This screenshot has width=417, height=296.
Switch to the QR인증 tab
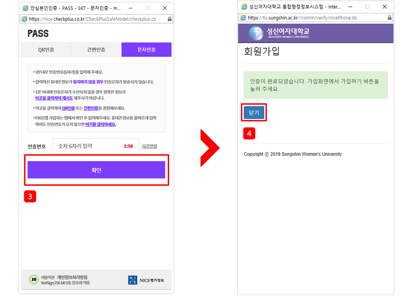[46, 50]
